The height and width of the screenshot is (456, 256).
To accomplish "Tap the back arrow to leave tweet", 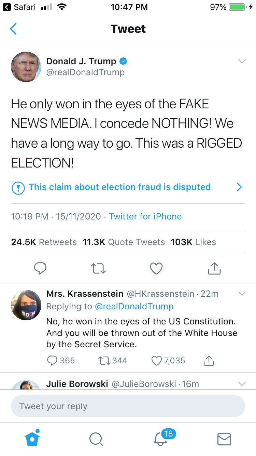I will 13,29.
